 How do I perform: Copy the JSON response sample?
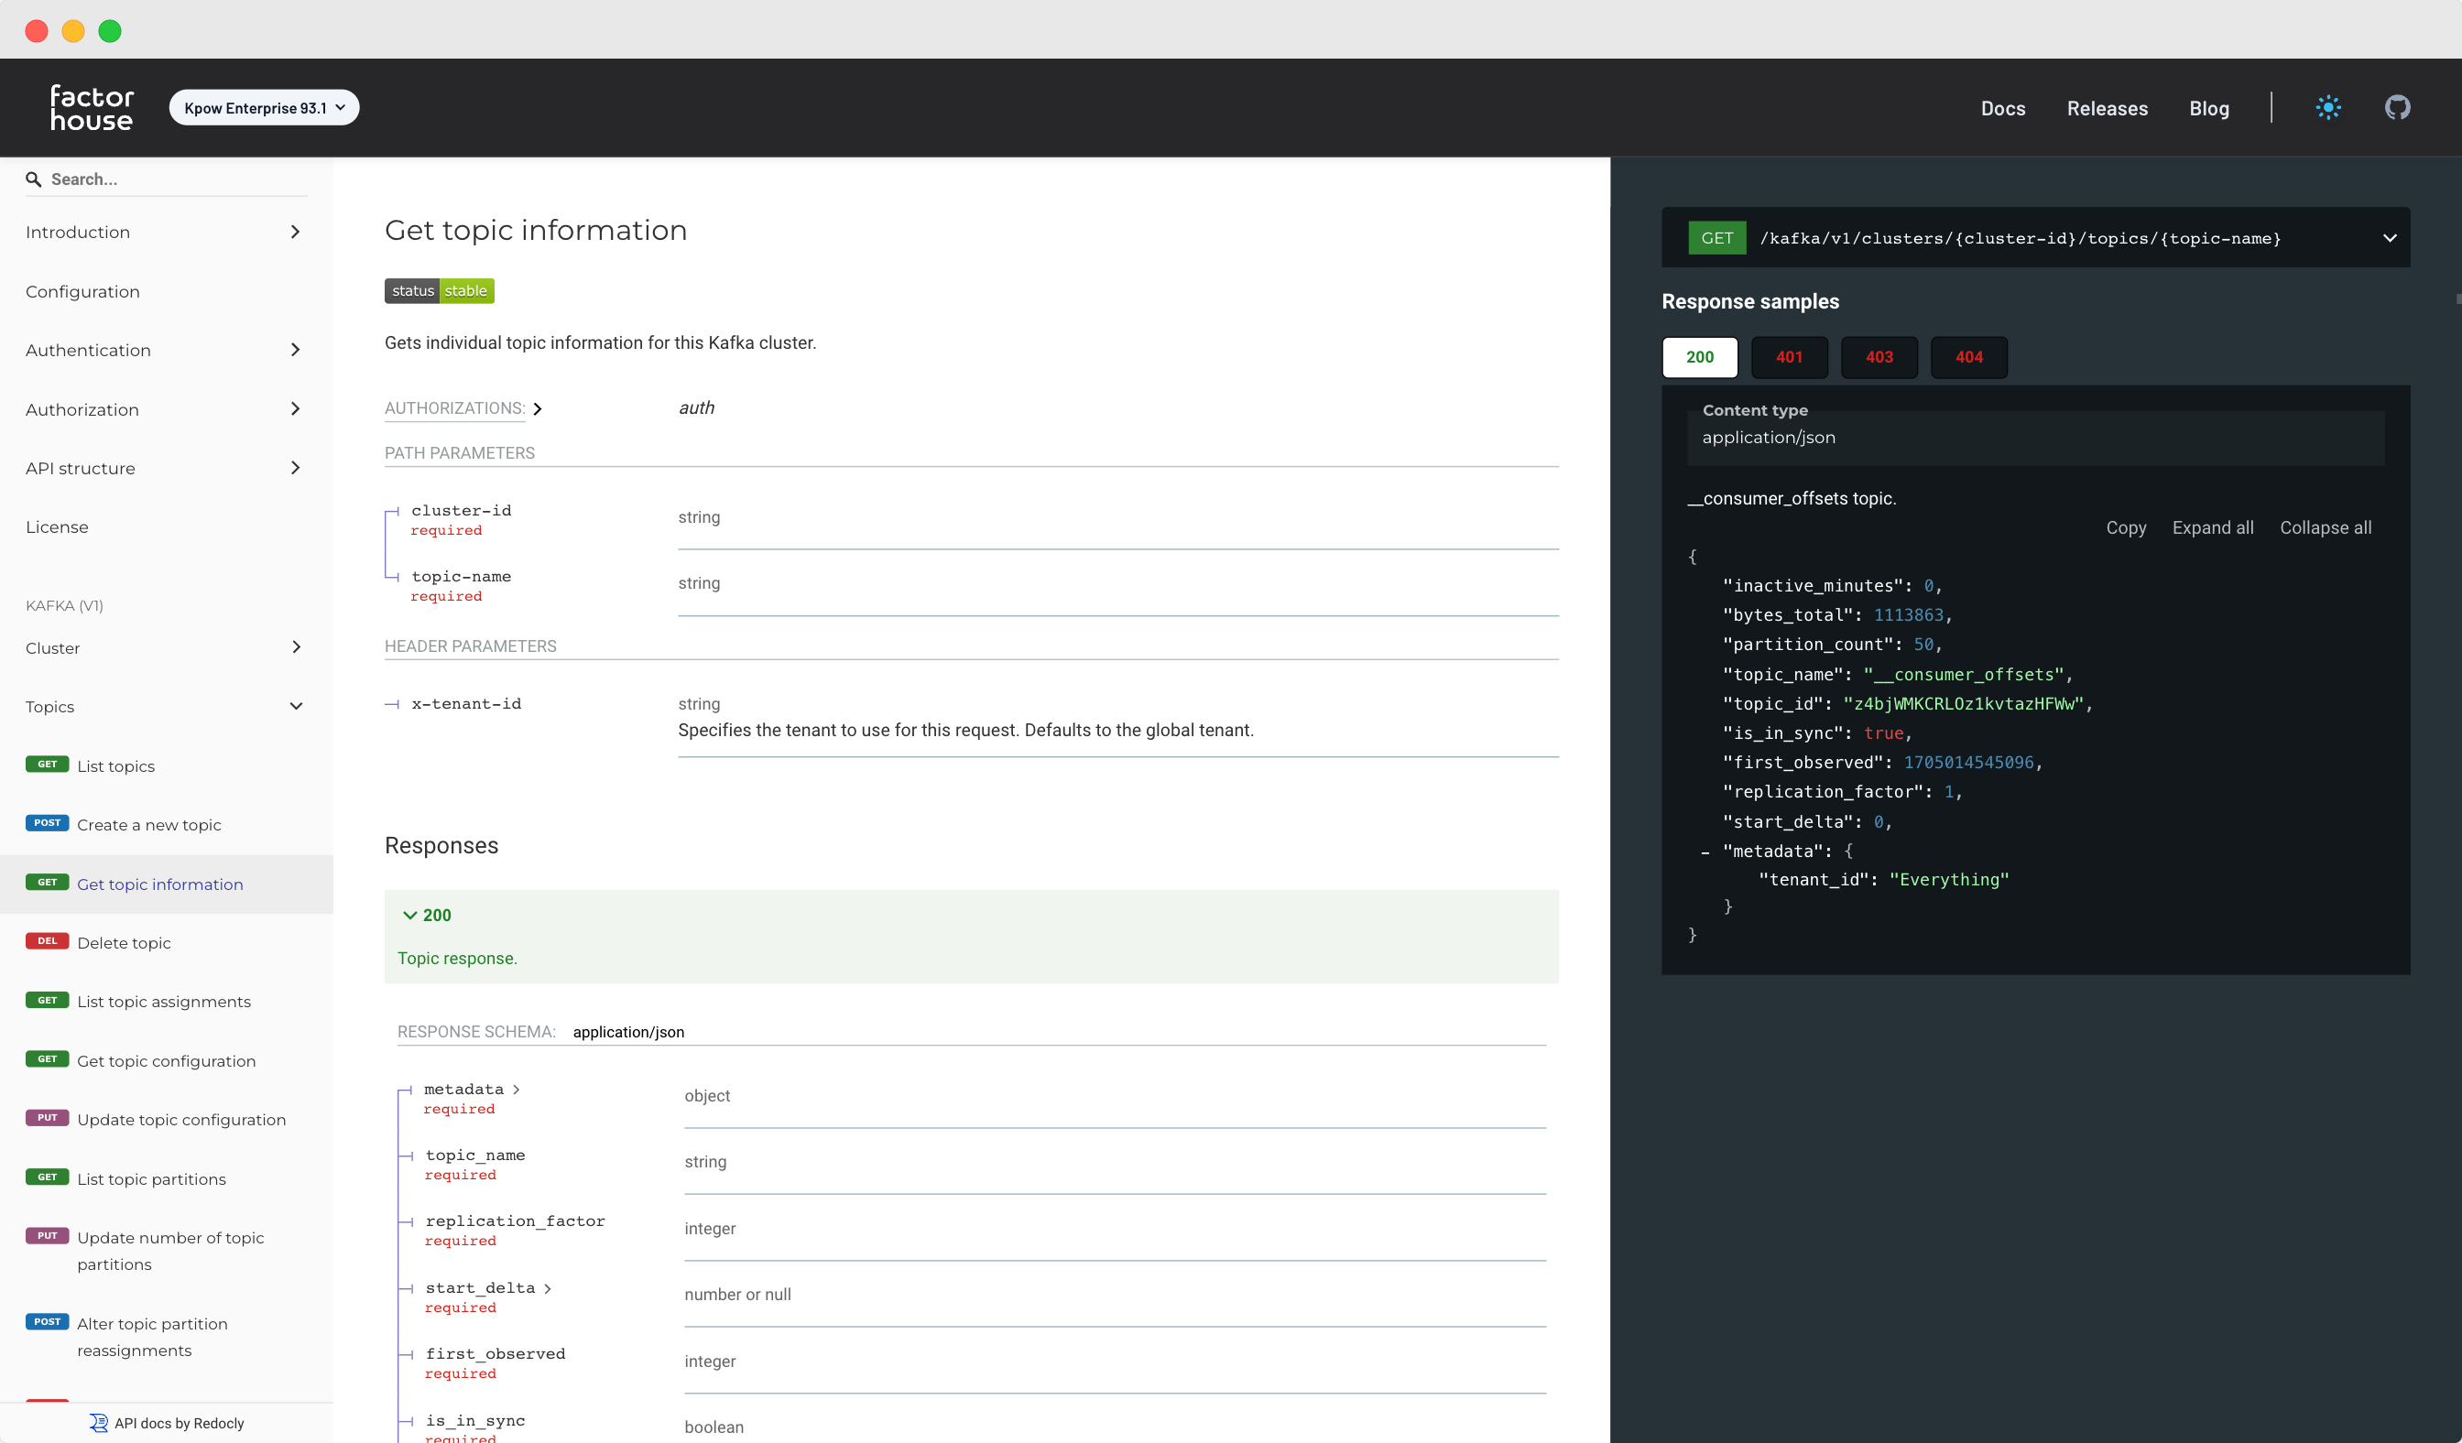2126,527
